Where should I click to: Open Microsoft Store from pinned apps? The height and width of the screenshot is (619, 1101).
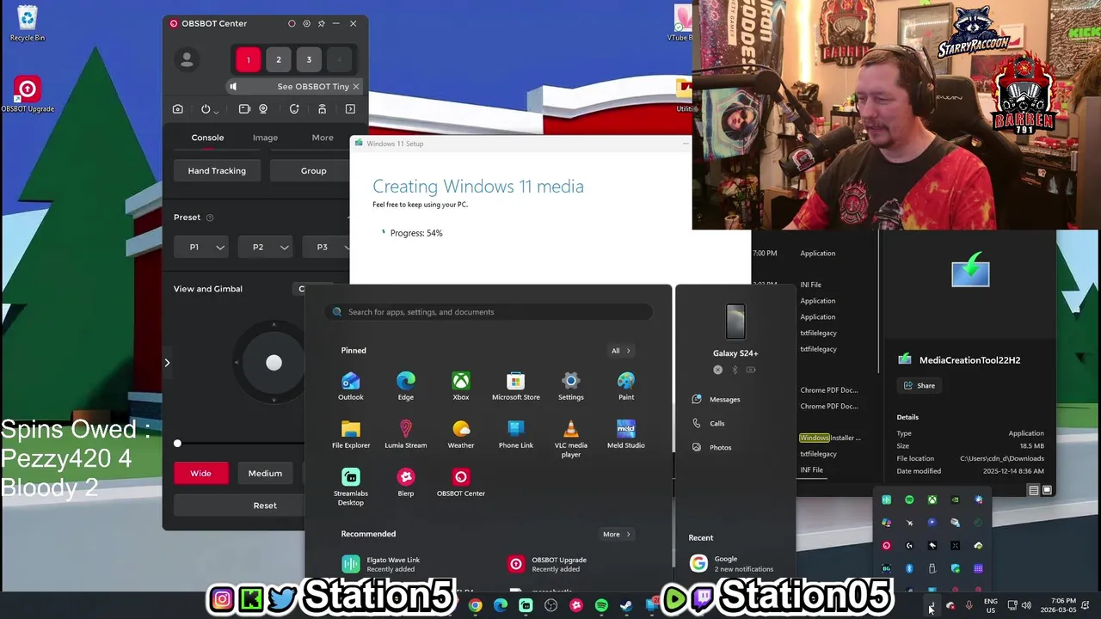pyautogui.click(x=516, y=386)
